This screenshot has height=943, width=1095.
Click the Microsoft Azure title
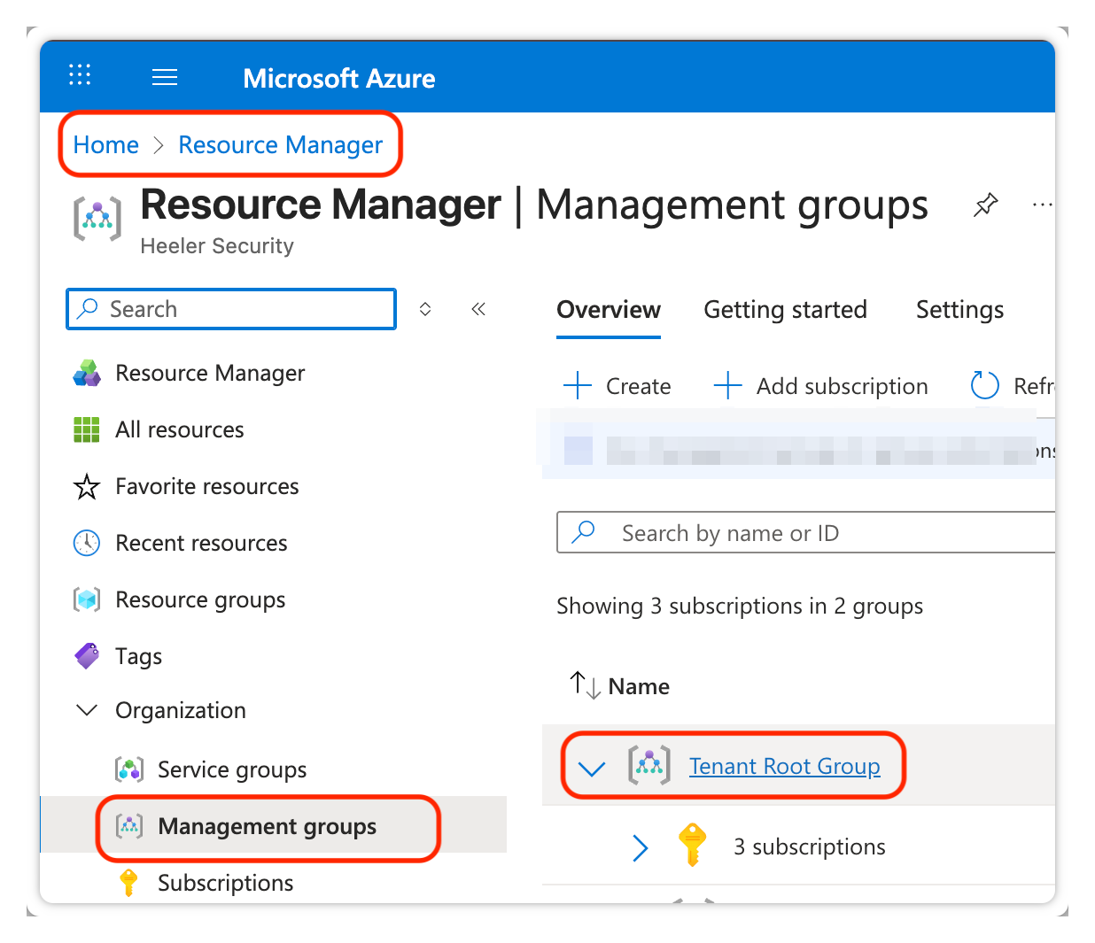pyautogui.click(x=339, y=78)
